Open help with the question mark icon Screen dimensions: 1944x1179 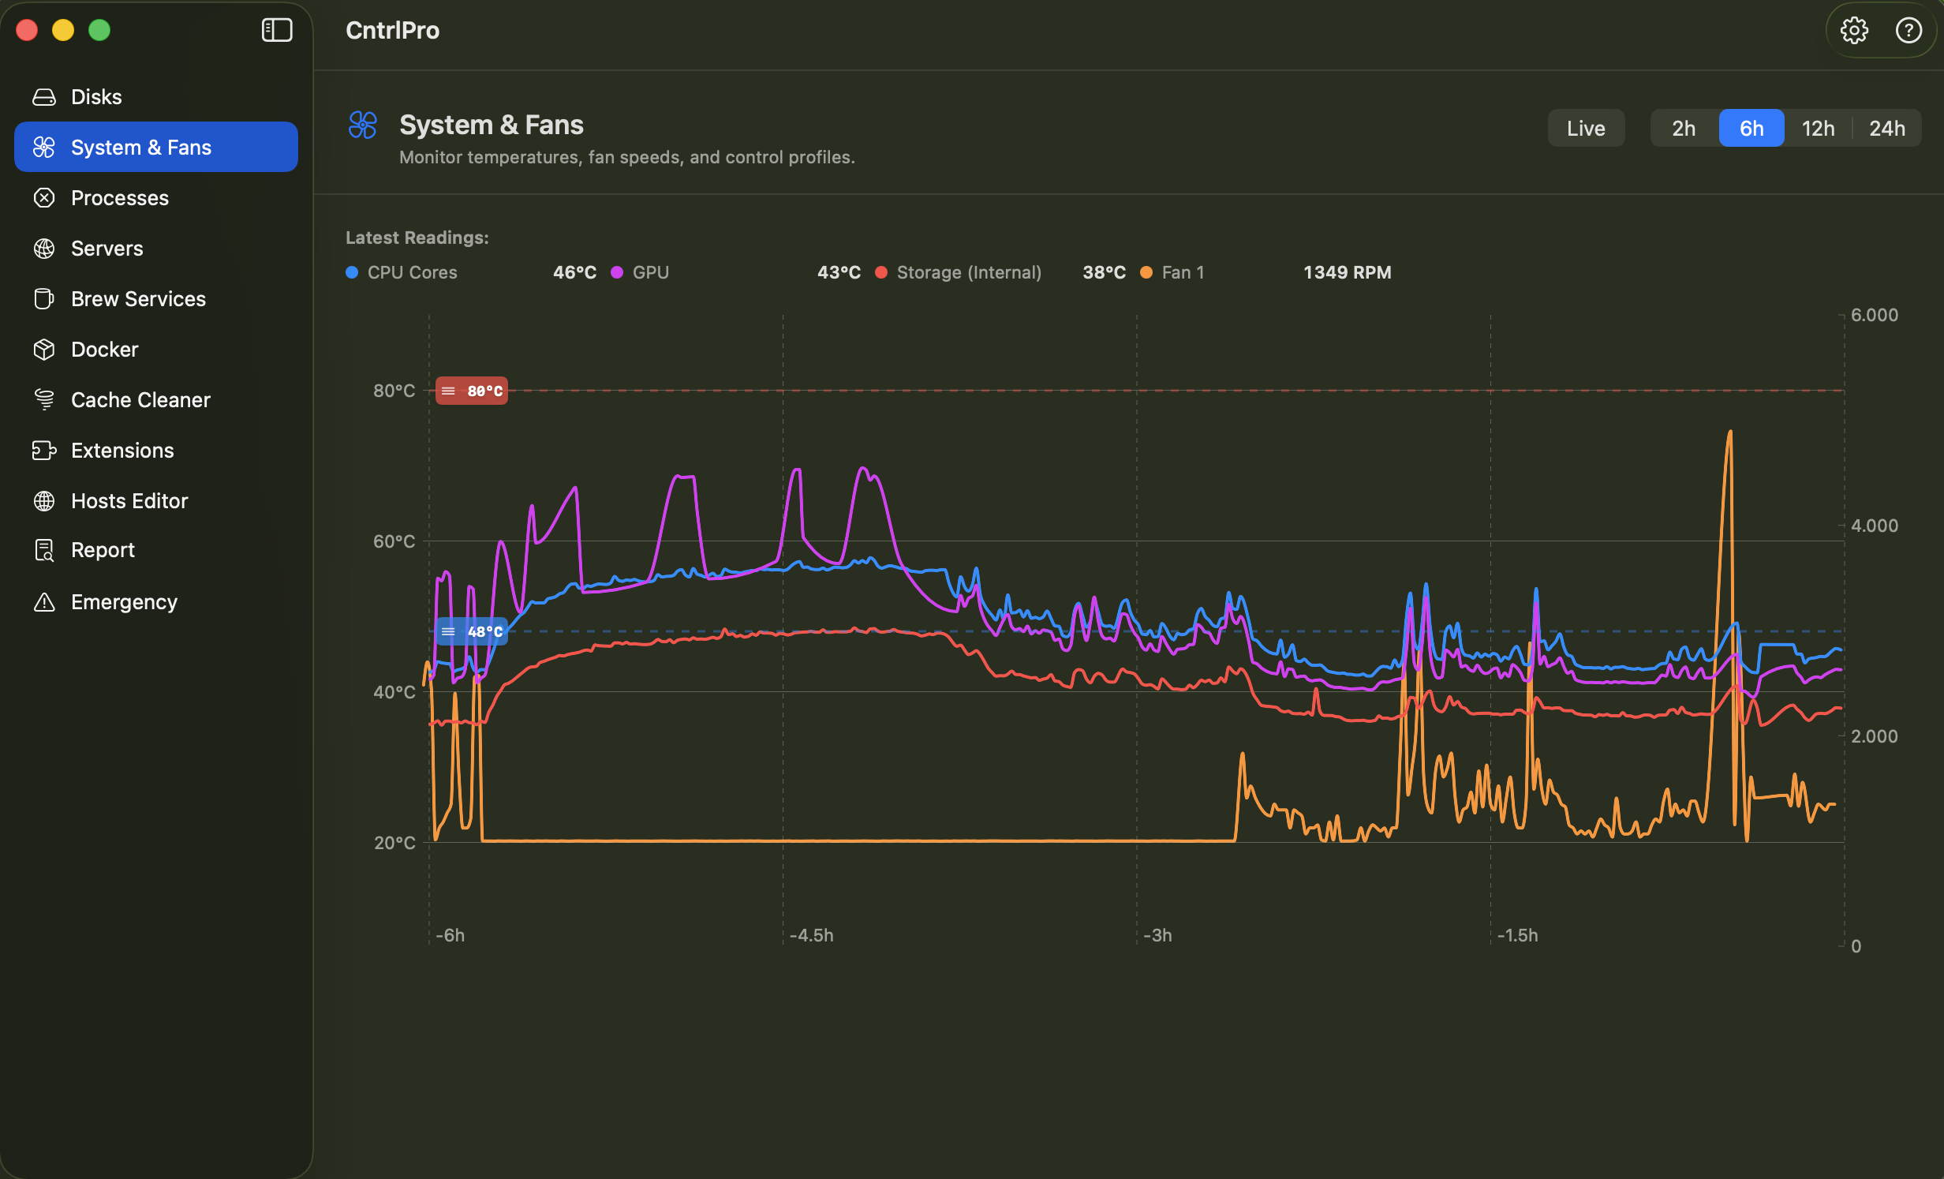pos(1908,30)
